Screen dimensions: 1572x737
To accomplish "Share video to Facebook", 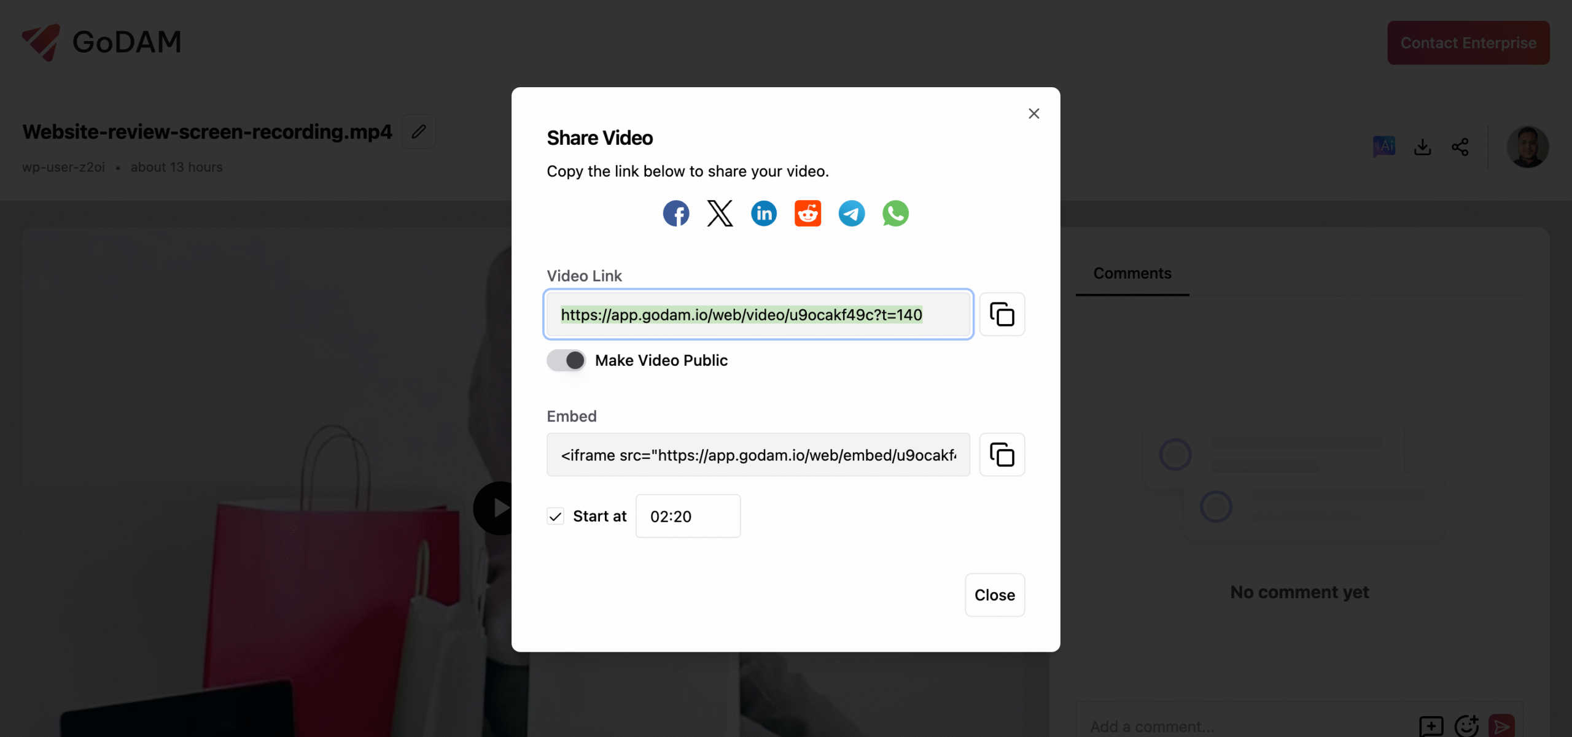I will 675,214.
